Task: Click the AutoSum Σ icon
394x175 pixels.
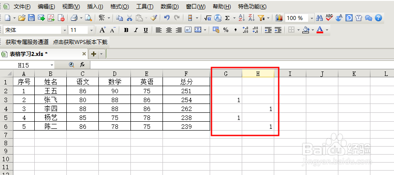Action: 227,18
